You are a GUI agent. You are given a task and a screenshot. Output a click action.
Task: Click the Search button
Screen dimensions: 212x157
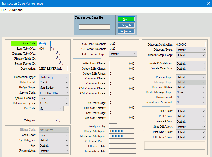coord(126,25)
